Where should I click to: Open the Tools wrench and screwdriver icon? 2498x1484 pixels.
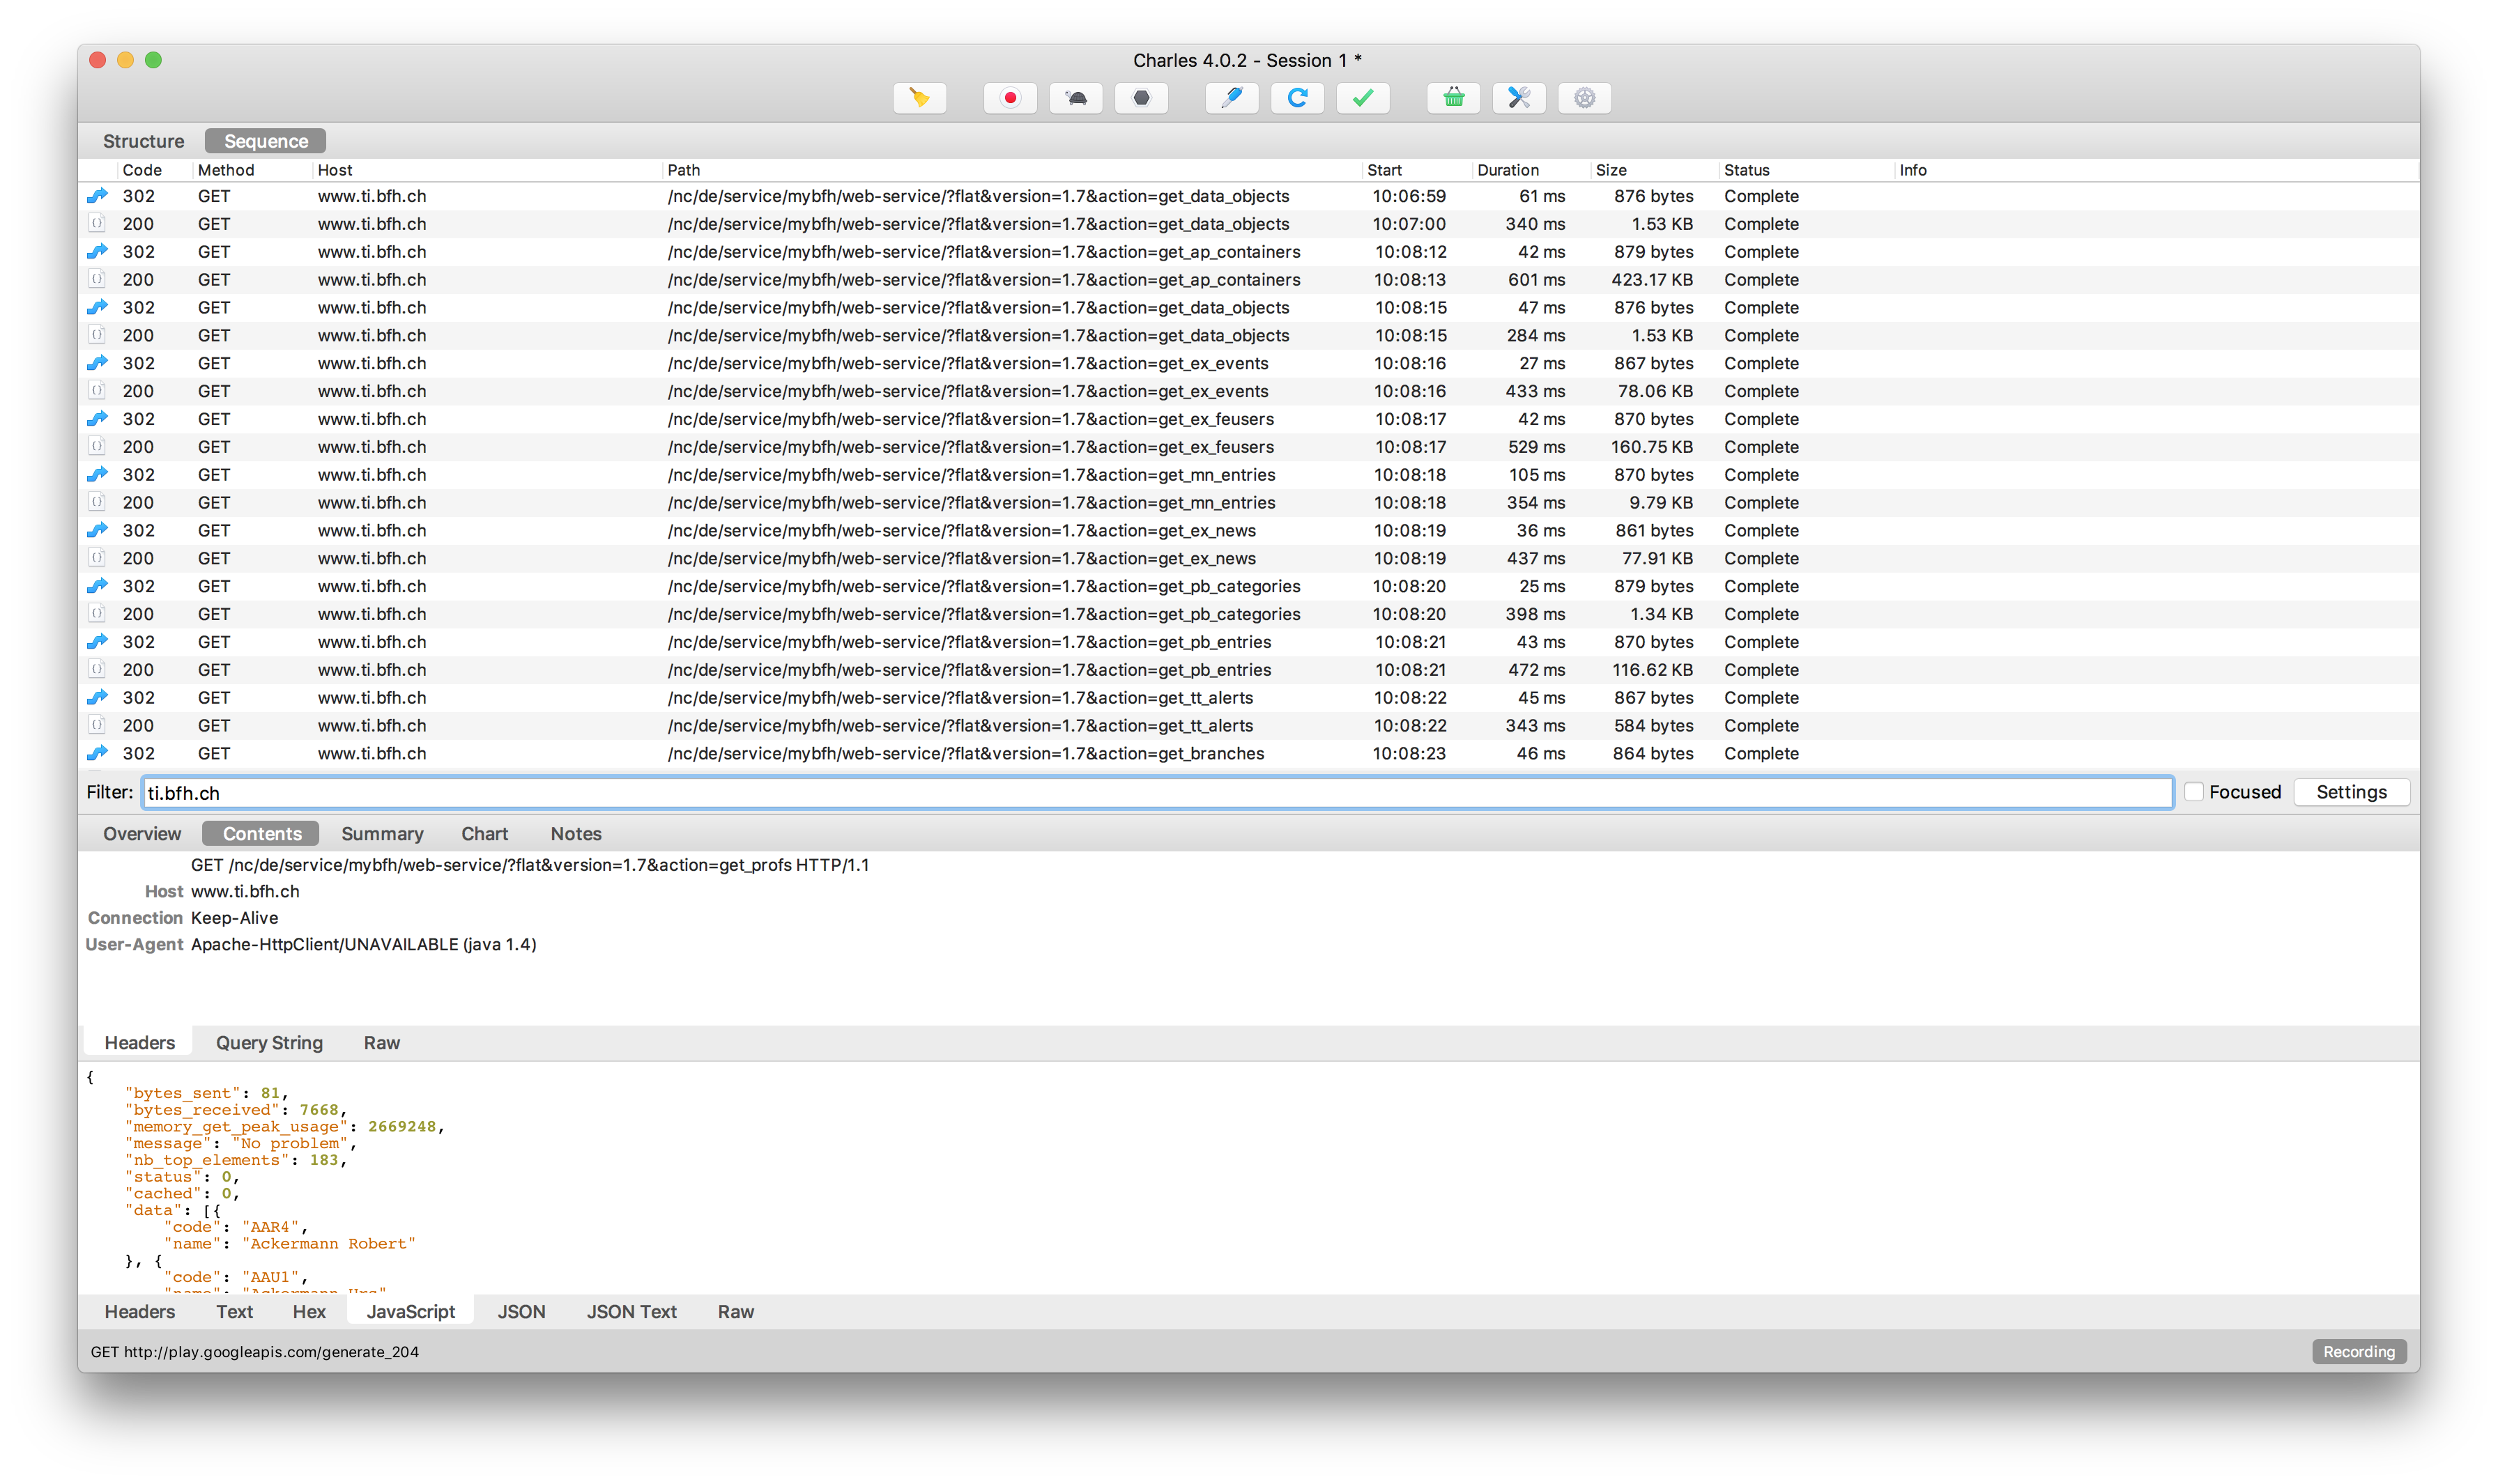1519,98
